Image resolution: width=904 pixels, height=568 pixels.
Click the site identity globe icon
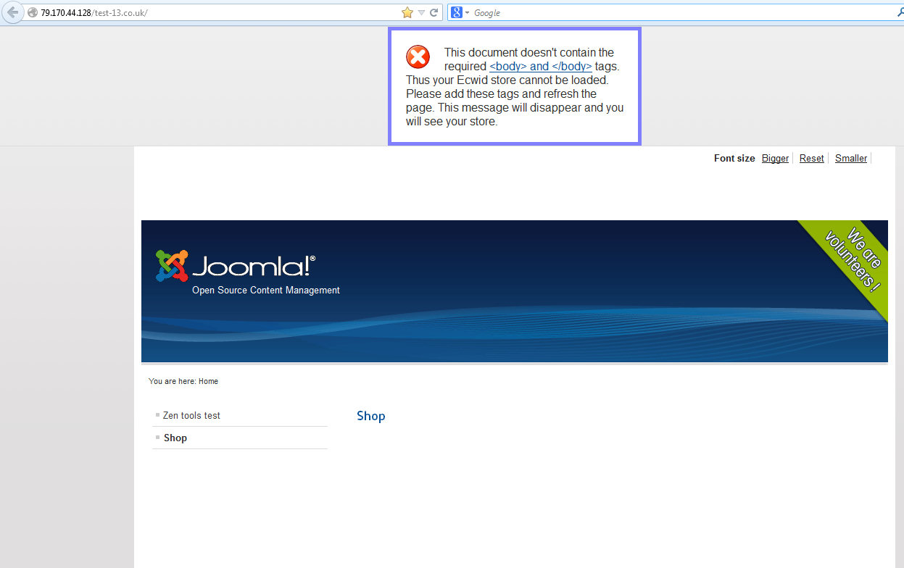point(32,13)
